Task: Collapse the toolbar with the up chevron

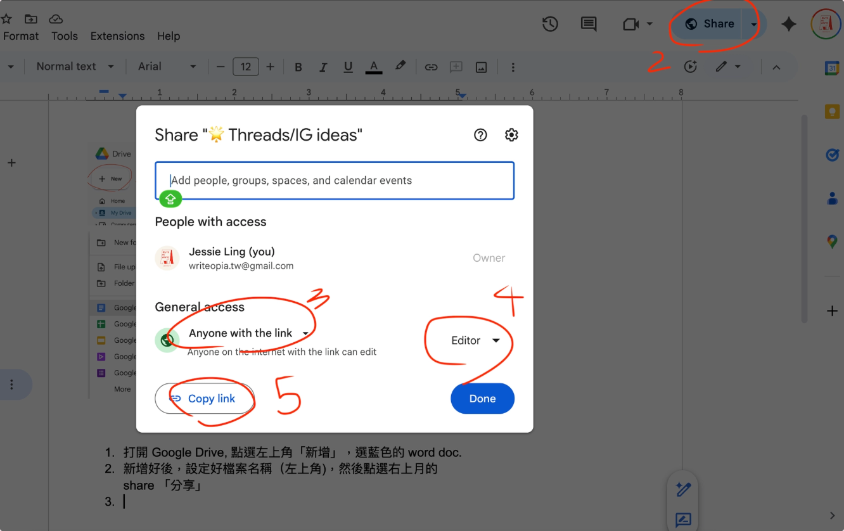Action: pos(776,67)
